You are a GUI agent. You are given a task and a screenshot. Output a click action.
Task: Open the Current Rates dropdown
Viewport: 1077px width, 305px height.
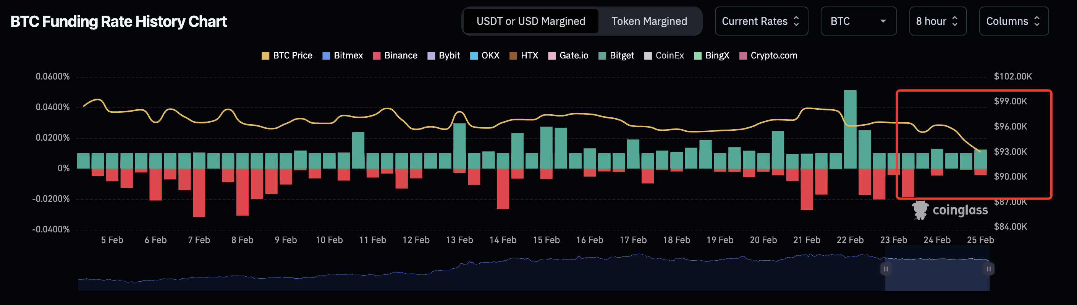tap(761, 21)
